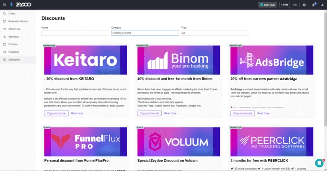Open the hamburger menu icon
Screen dimensions: 327x171
4,4
